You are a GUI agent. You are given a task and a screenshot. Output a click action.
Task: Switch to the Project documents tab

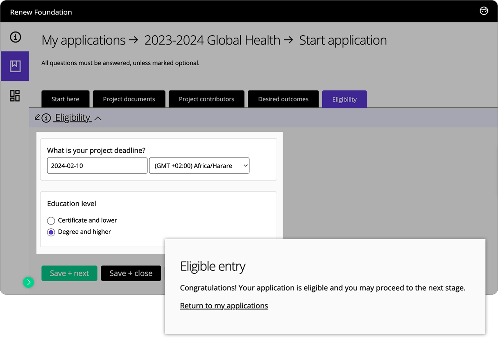click(129, 99)
